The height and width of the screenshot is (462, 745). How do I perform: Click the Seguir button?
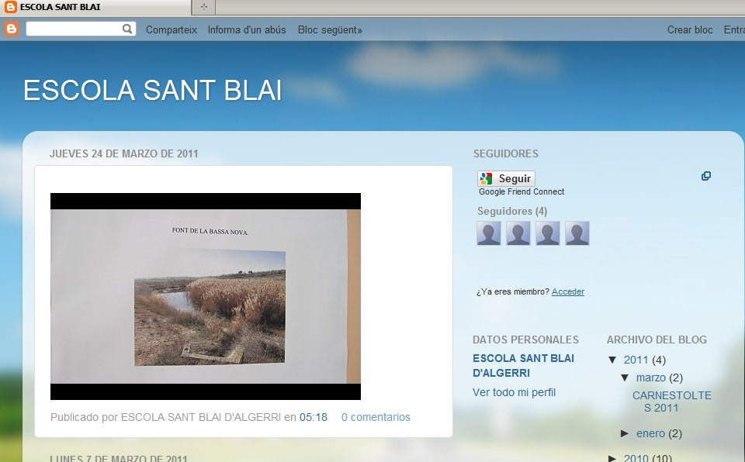point(506,178)
